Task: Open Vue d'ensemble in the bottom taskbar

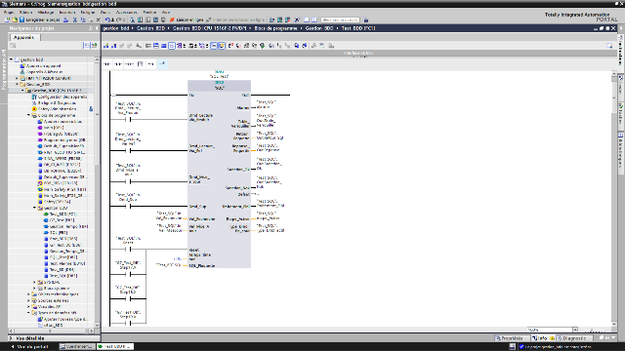Action: coord(76,347)
